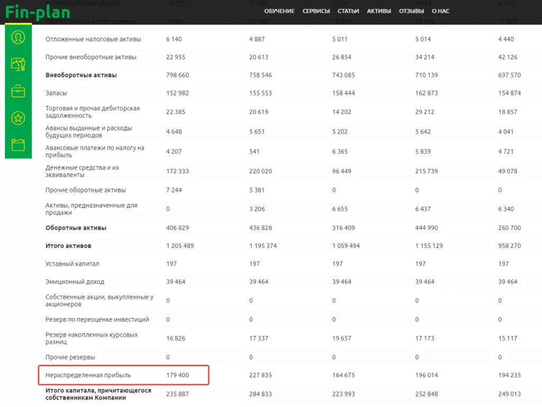This screenshot has width=542, height=407.
Task: Select the row label "Прочие внеоборотные активы"
Action: click(91, 57)
